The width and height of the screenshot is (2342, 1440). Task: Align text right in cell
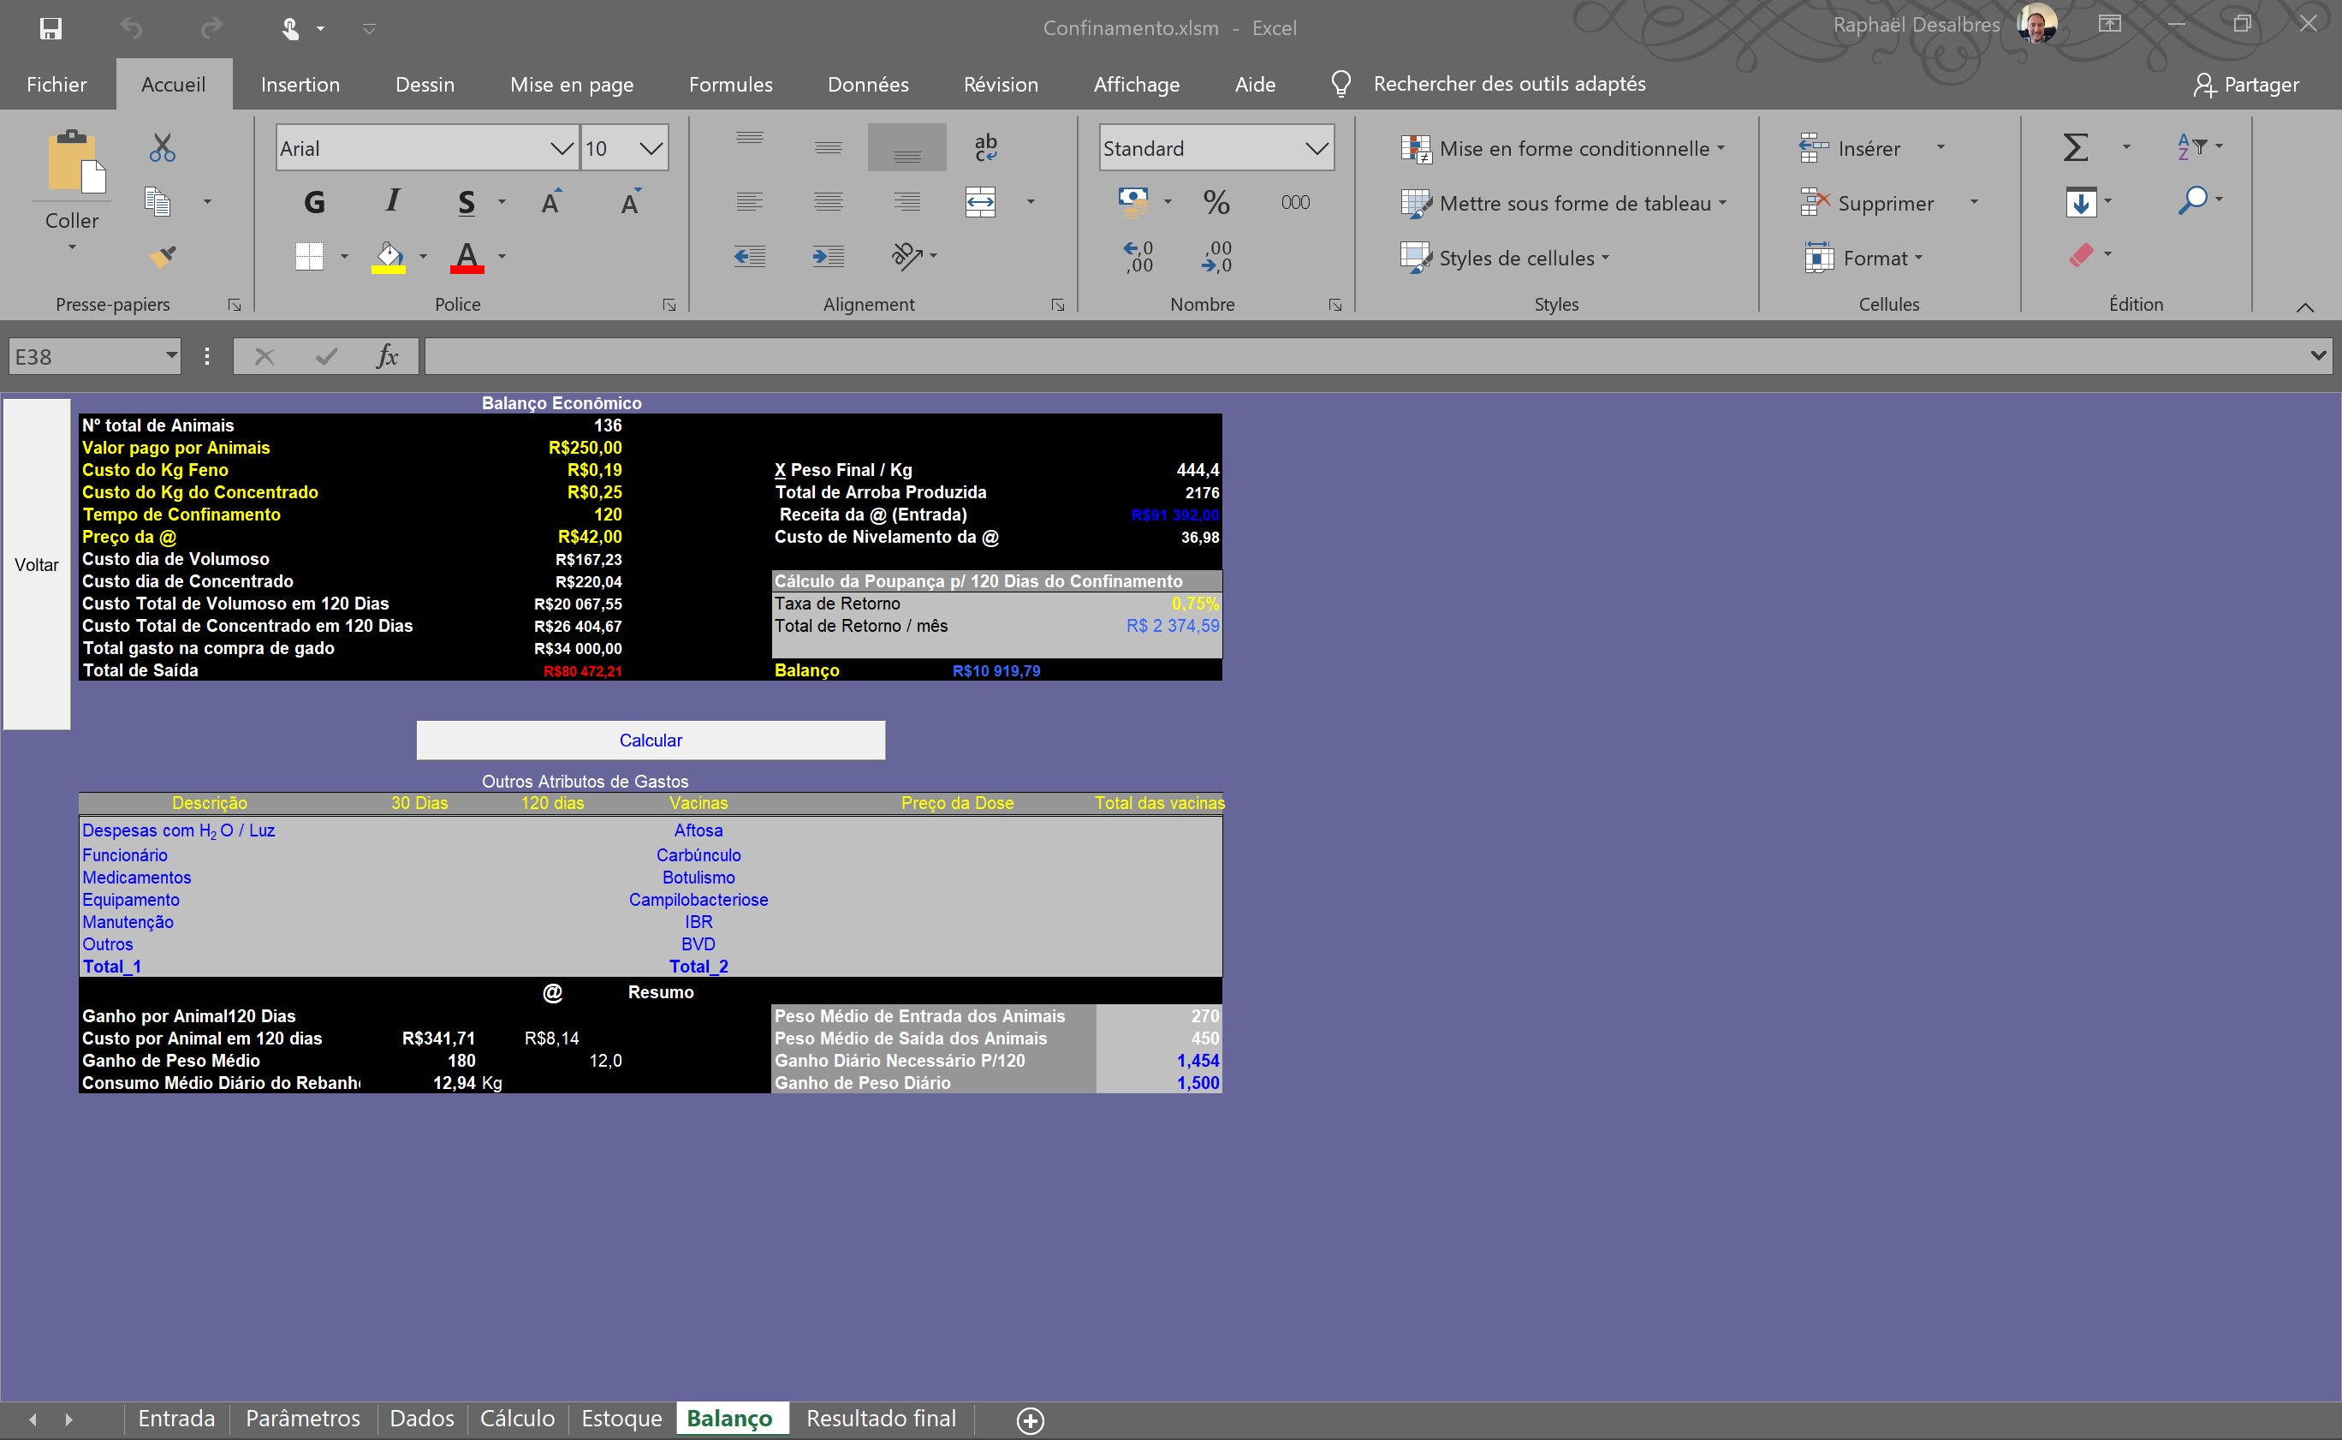tap(907, 202)
